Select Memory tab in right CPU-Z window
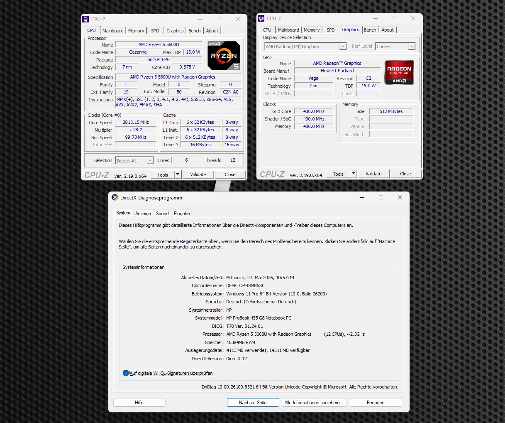The height and width of the screenshot is (423, 505). [x=312, y=30]
